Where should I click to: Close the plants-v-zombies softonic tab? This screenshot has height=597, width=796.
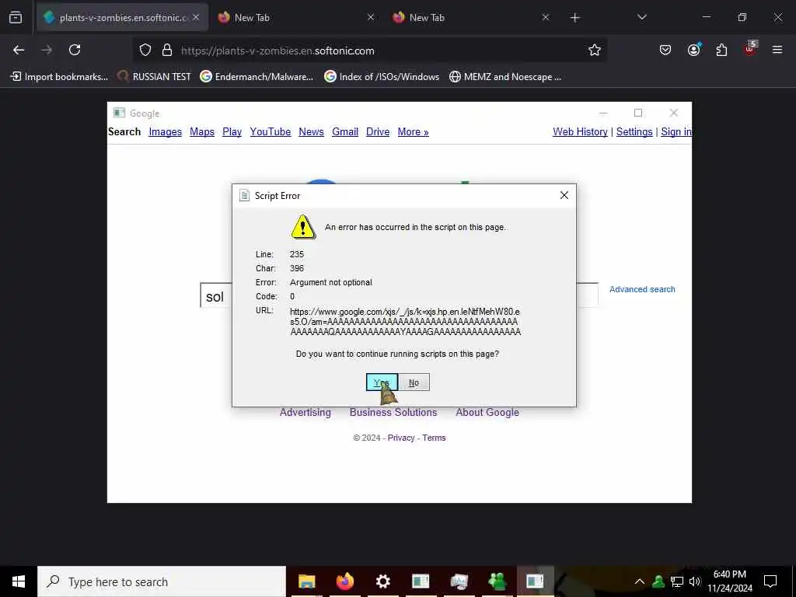point(196,18)
